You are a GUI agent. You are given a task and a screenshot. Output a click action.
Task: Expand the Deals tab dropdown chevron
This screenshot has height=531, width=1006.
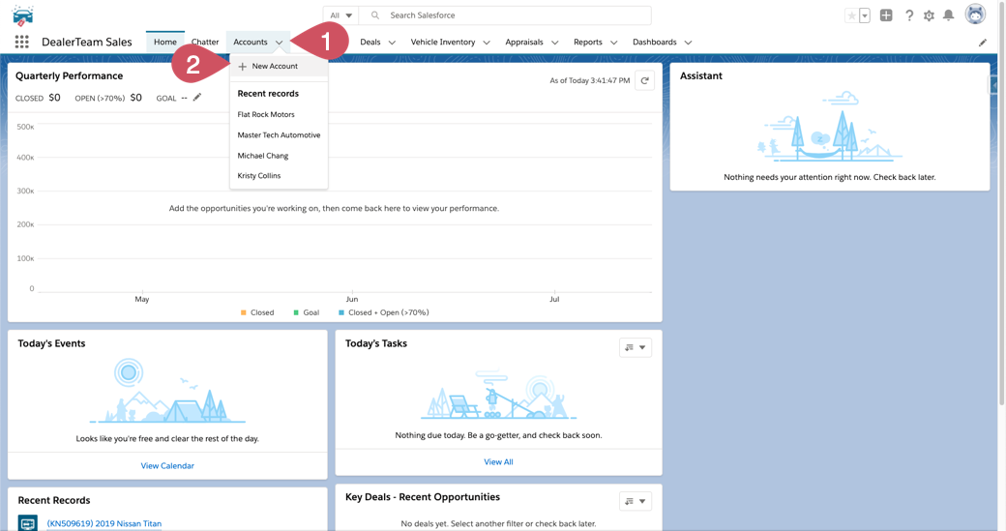click(392, 43)
